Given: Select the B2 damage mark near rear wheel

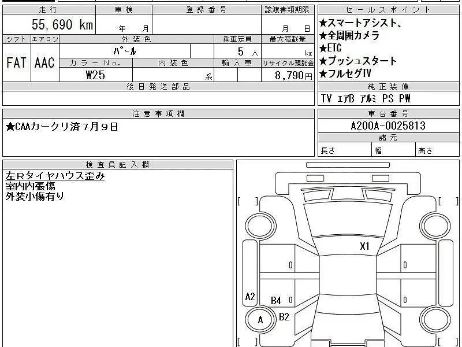Looking at the screenshot, I should [284, 316].
